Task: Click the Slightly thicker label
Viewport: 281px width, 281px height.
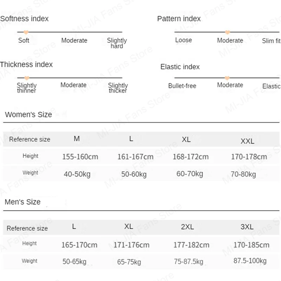Action: [x=118, y=88]
